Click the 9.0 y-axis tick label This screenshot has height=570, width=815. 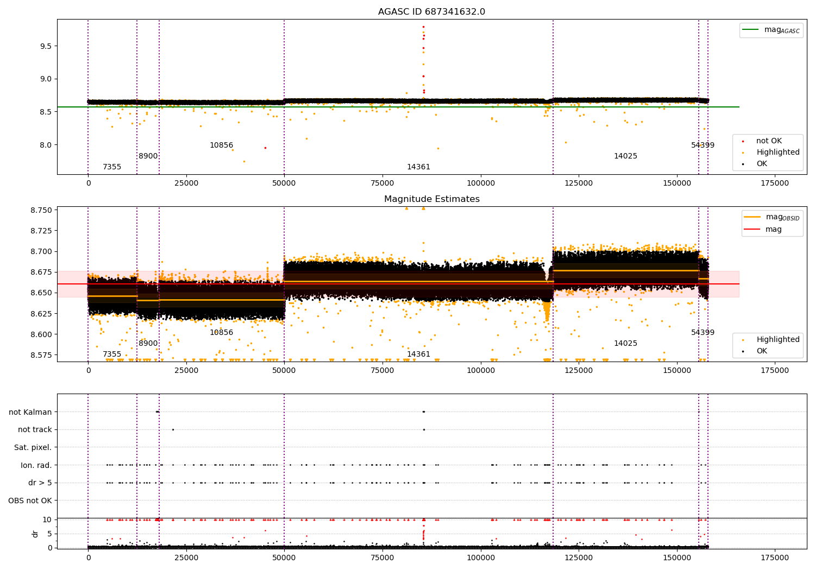coord(46,79)
